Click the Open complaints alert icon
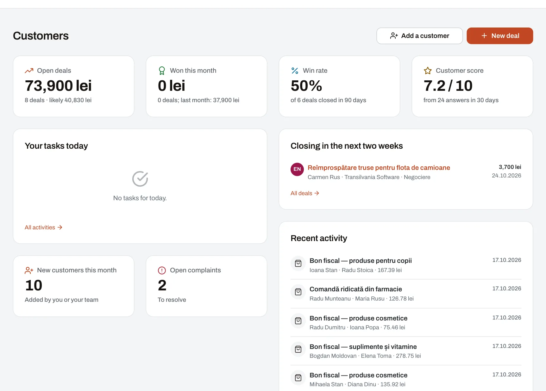 pos(162,270)
